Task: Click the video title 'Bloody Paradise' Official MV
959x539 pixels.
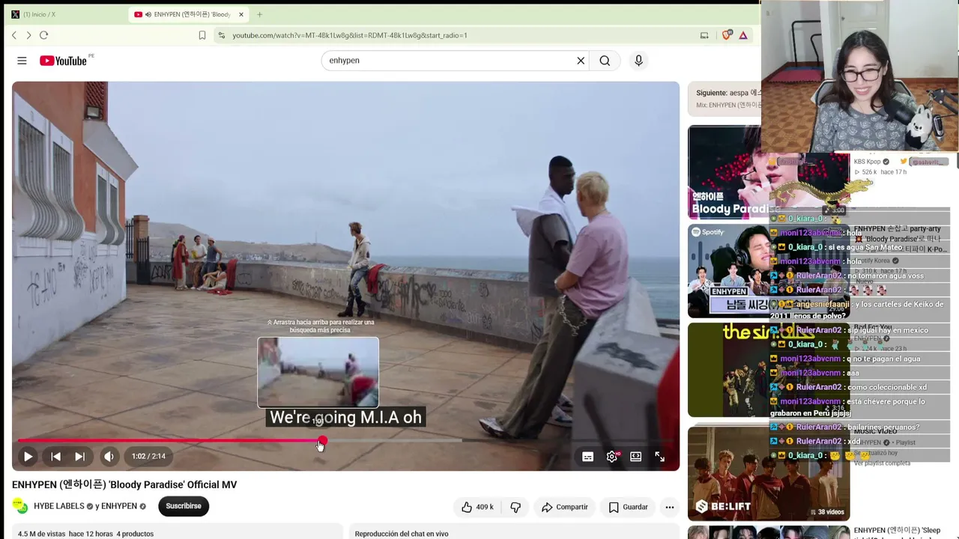Action: [124, 484]
